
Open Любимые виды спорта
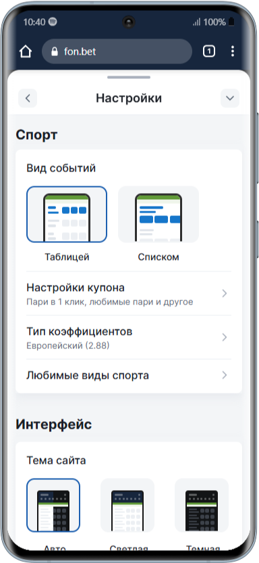pos(129,375)
